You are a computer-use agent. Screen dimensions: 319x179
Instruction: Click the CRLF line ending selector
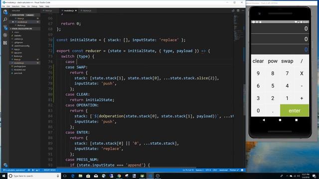(x=215, y=170)
